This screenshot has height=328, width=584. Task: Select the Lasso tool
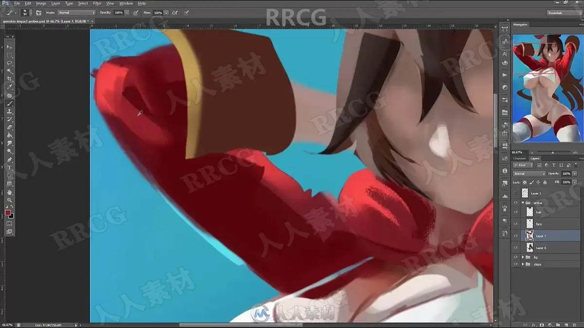(x=9, y=64)
